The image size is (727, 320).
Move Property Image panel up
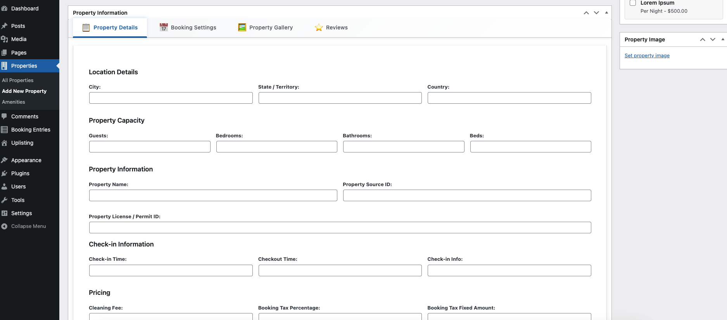click(x=703, y=39)
